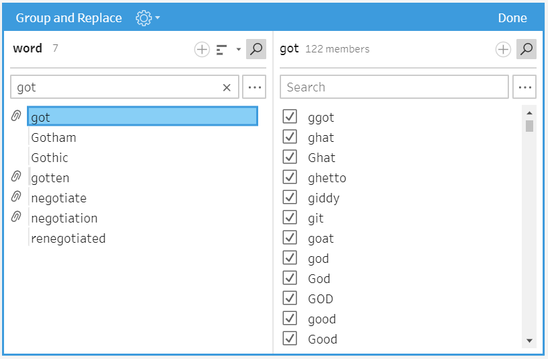
Task: Open more options beside the word search field
Action: pos(254,87)
